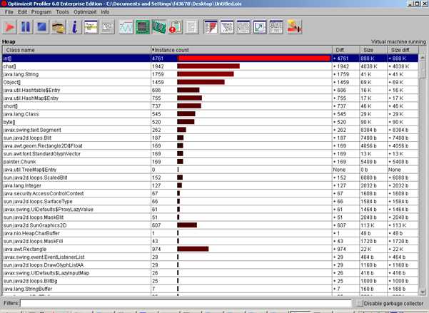This screenshot has width=429, height=313.
Task: Click the clipboard icon with red alert
Action: point(176,27)
